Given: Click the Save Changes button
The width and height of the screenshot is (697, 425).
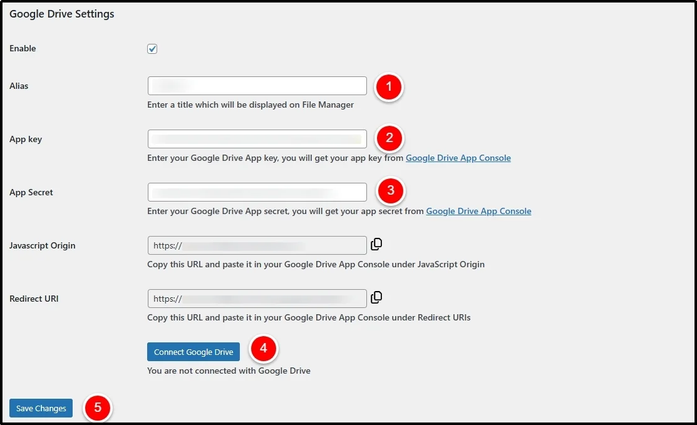Looking at the screenshot, I should click(41, 408).
